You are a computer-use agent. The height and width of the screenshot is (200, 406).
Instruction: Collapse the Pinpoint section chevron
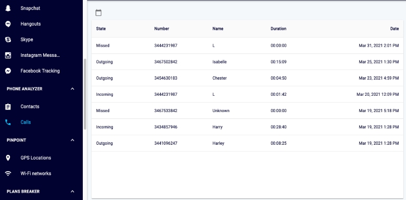(x=73, y=140)
